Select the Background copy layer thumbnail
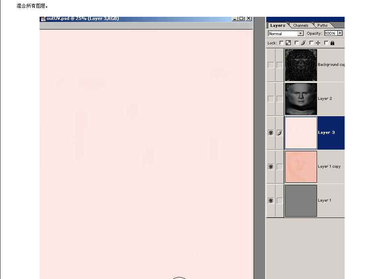 301,65
